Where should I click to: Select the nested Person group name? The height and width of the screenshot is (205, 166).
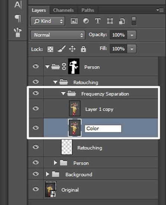pos(81,163)
